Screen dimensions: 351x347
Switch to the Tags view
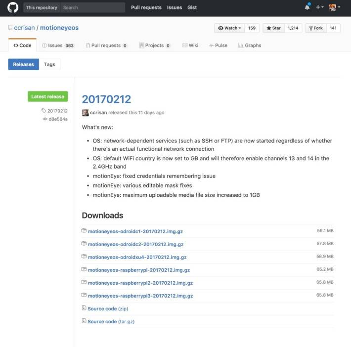49,64
